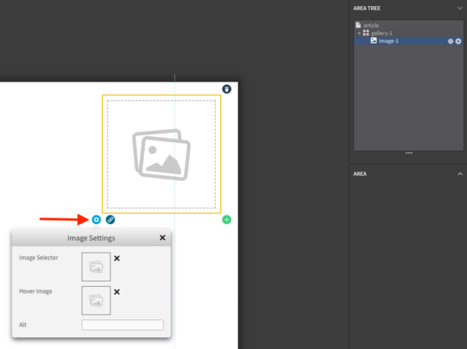Click into the Alt text field

coord(122,325)
